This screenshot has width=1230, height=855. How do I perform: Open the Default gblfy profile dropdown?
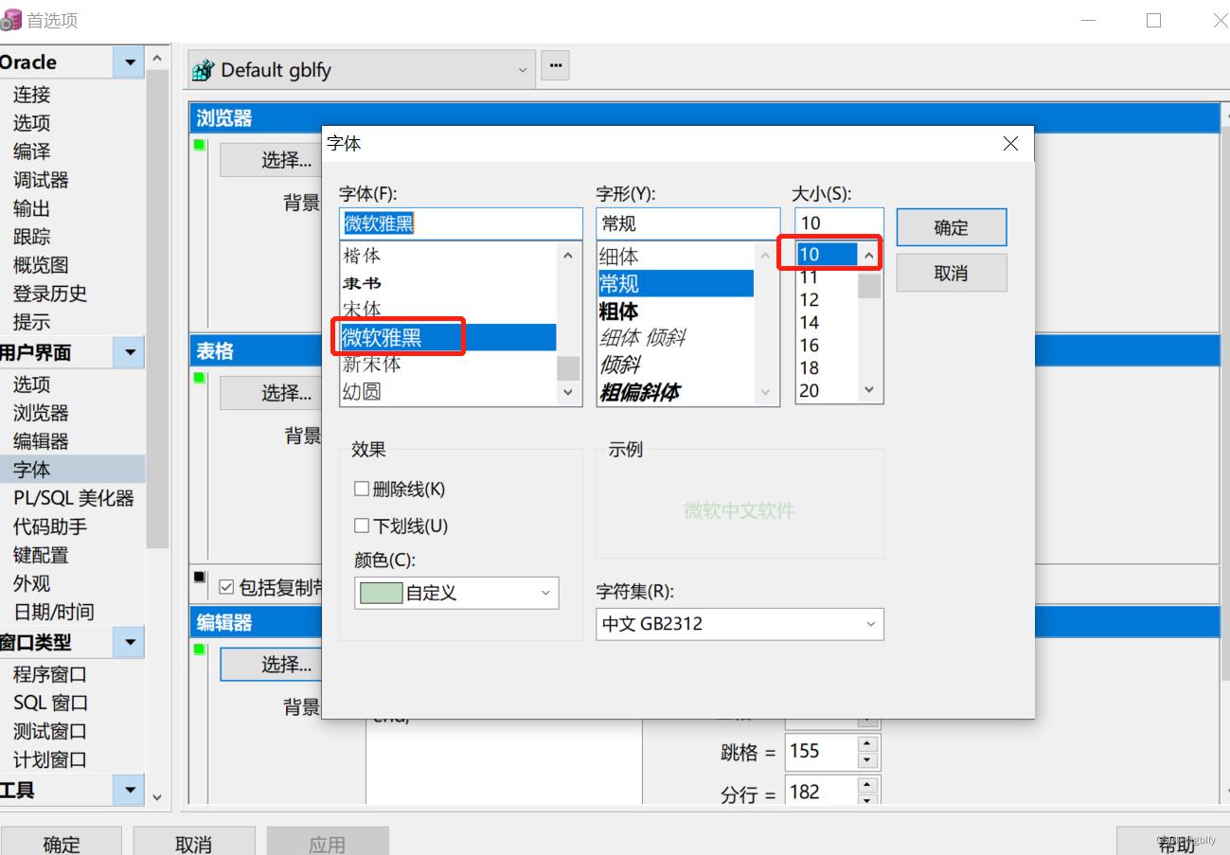coord(362,70)
